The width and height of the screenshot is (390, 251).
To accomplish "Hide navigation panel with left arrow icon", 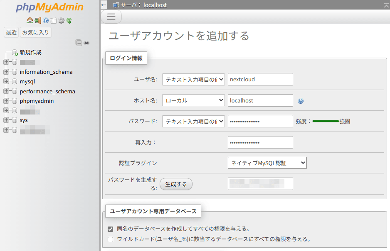I will (x=104, y=5).
